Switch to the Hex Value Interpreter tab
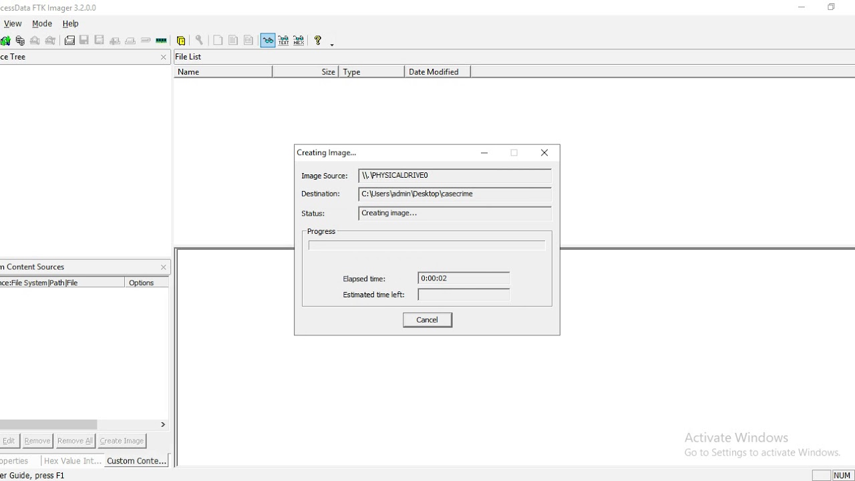 pyautogui.click(x=72, y=461)
